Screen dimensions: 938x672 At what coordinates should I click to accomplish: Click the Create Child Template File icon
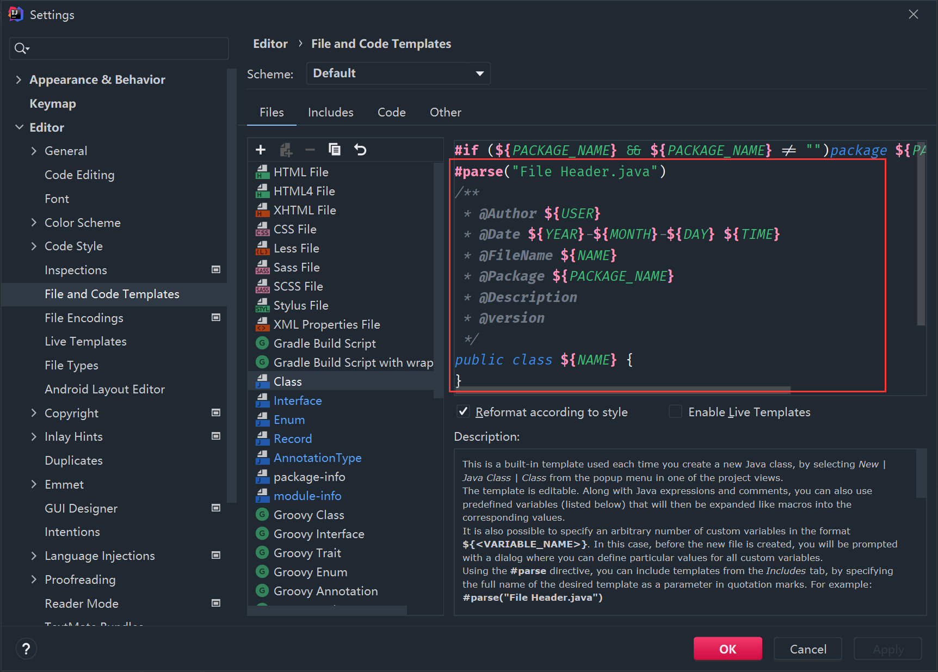286,150
